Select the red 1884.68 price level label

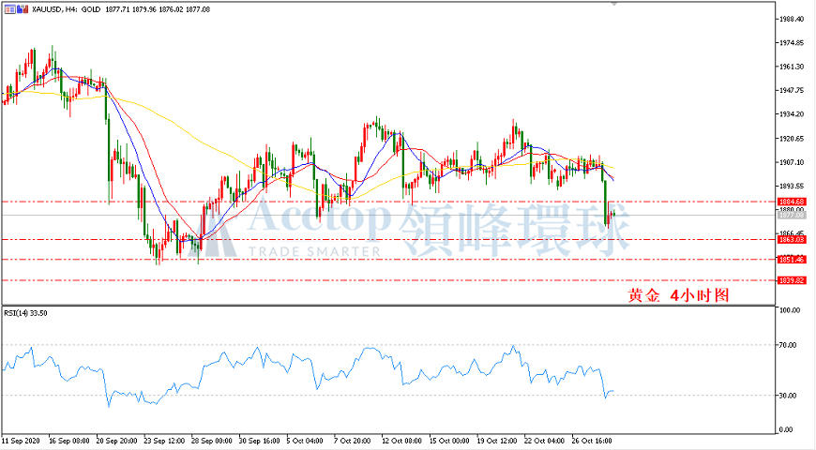click(x=792, y=202)
